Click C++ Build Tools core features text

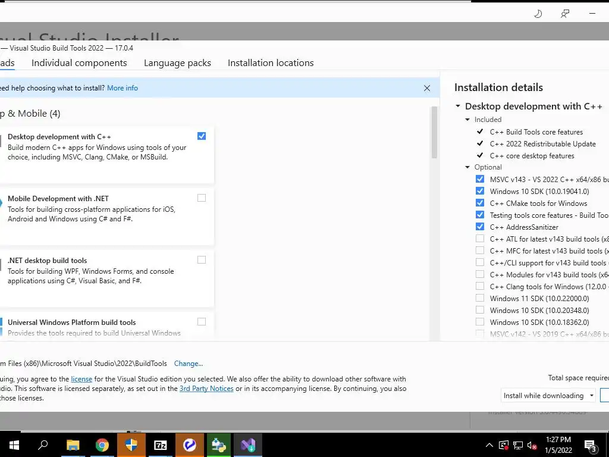[x=536, y=132]
